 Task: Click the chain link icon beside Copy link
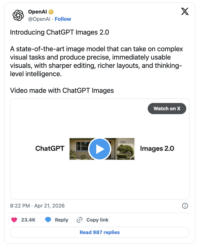79,220
